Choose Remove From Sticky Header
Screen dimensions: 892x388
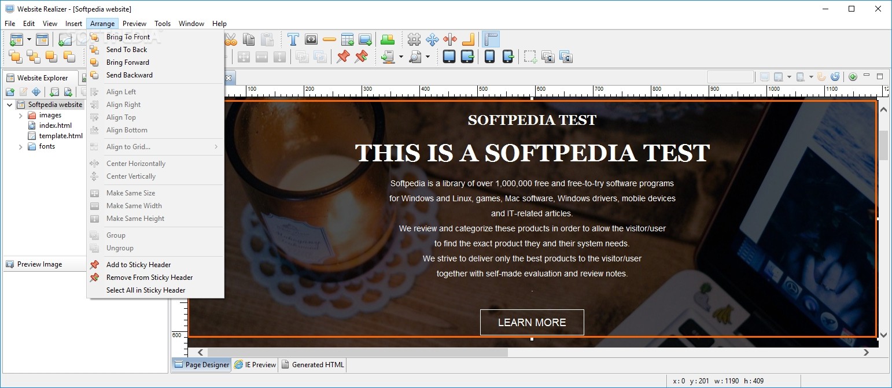click(155, 278)
